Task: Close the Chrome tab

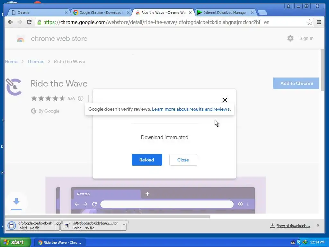Action: [x=66, y=13]
